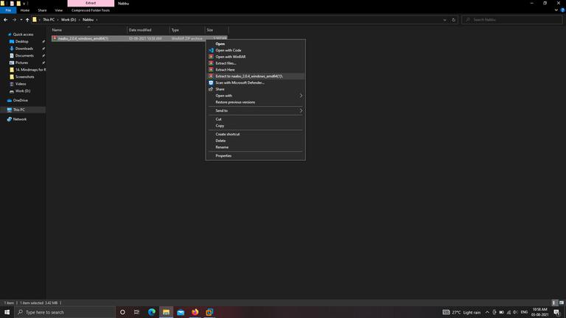The image size is (566, 318).
Task: Open Network in navigation pane
Action: (19, 119)
